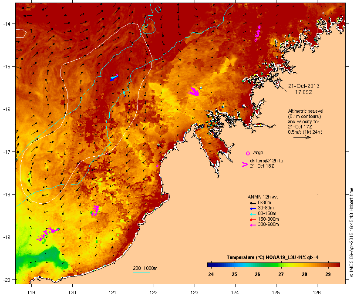Click the magenta drifter track near 124.5E 14S
The image size is (357, 296).
pos(257,34)
